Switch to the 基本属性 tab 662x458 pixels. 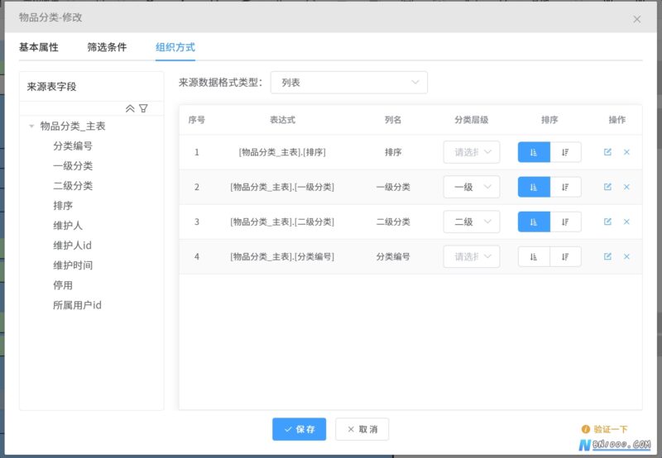38,47
